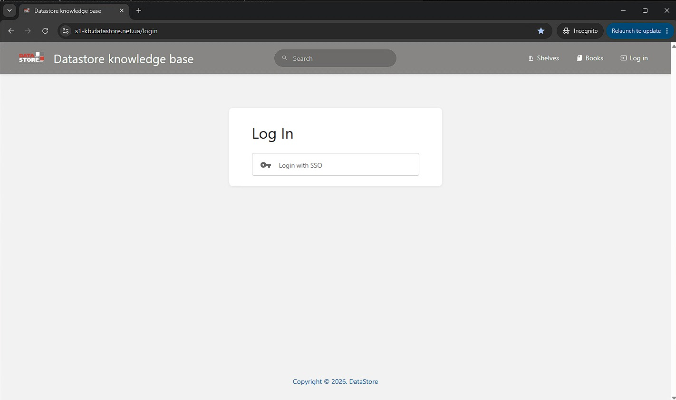Click the Copyright 2026 DataStore footer text
The width and height of the screenshot is (676, 400).
336,381
